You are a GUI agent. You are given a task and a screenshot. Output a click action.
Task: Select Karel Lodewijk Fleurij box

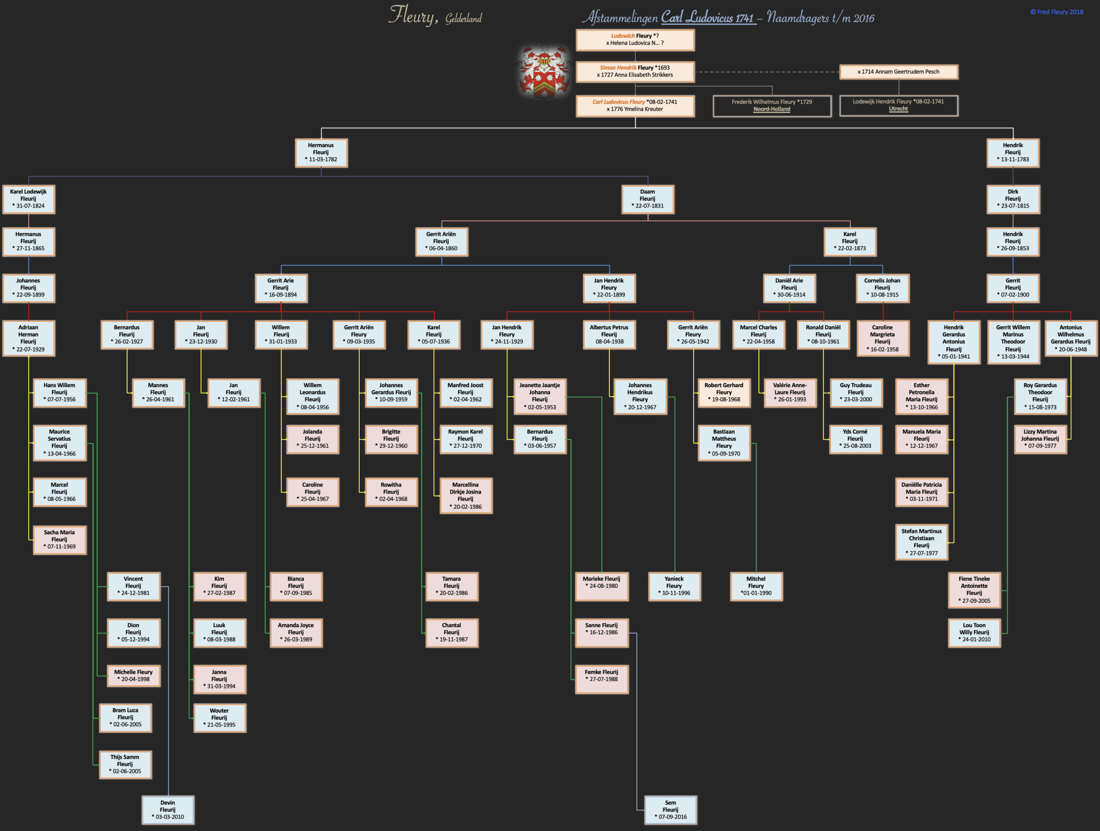(x=28, y=199)
